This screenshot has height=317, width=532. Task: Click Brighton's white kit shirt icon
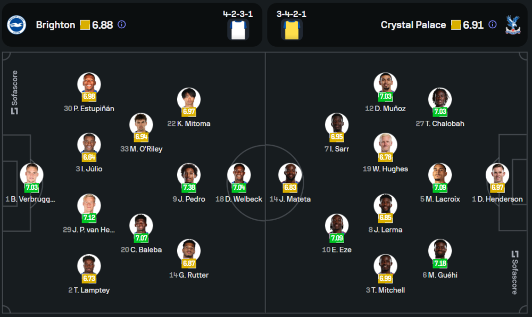pyautogui.click(x=238, y=30)
